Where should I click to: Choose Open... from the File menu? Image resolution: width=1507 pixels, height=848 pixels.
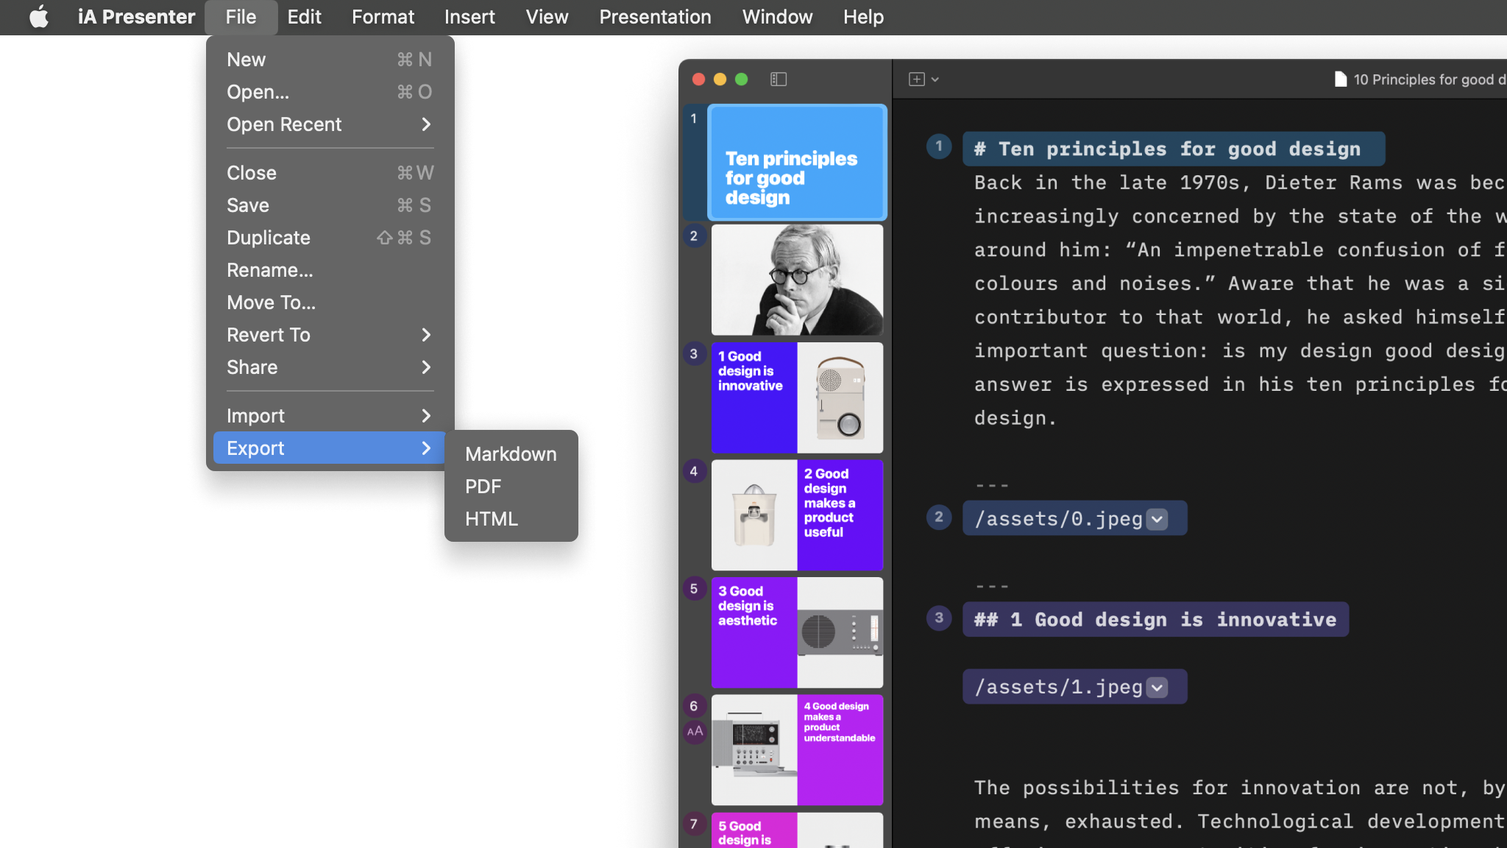click(330, 92)
